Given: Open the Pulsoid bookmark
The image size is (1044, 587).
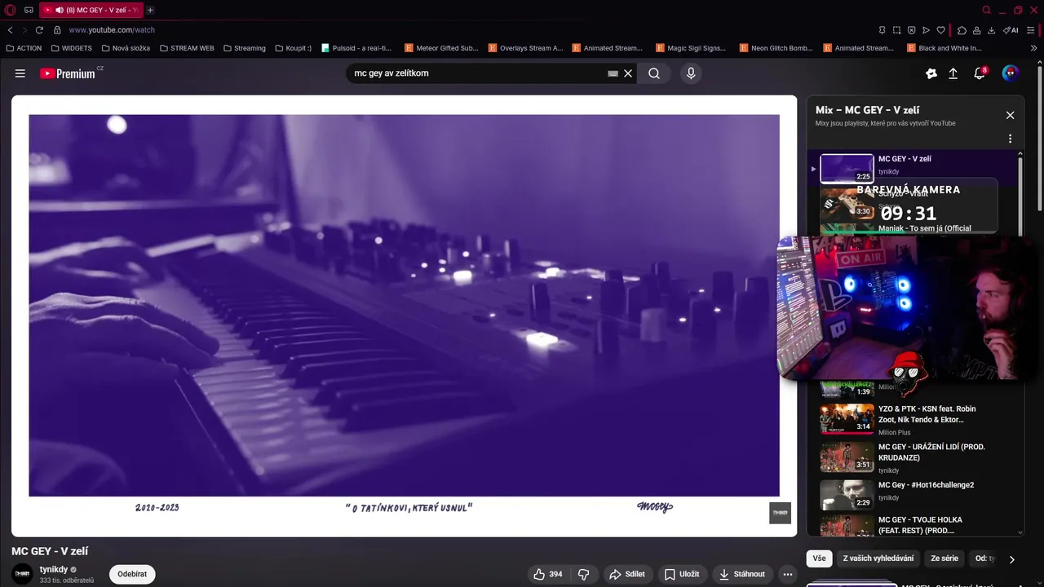Looking at the screenshot, I should click(x=356, y=48).
